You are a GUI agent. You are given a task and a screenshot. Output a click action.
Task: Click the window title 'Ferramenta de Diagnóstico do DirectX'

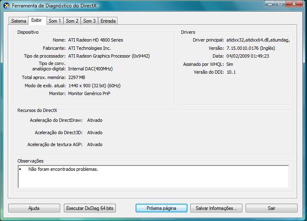click(x=54, y=6)
